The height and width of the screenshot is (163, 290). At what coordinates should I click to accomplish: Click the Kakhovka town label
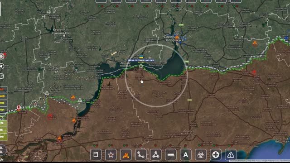tap(67, 136)
